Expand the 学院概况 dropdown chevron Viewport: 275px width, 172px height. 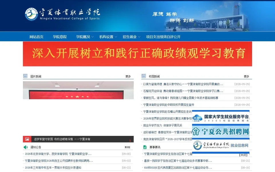tap(93, 37)
